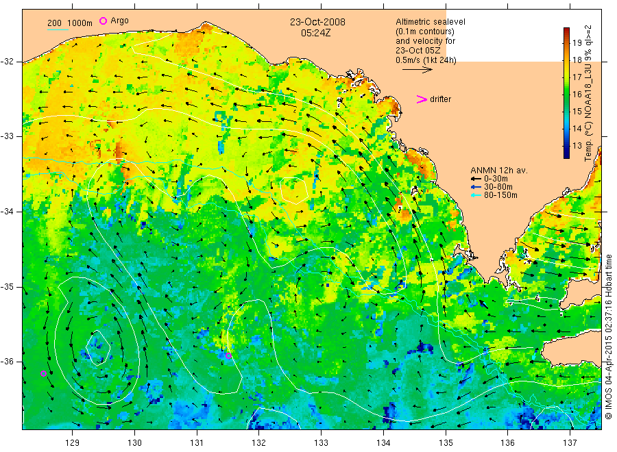Screen dimensions: 617x452
Task: Click the longitude axis label 133
Action: [321, 443]
